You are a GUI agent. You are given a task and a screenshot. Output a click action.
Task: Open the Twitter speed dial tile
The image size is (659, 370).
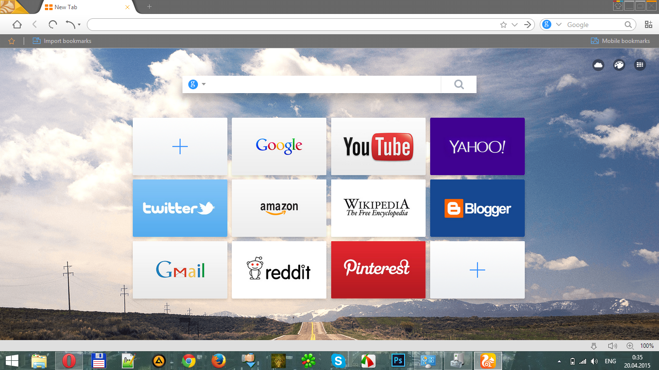point(180,208)
